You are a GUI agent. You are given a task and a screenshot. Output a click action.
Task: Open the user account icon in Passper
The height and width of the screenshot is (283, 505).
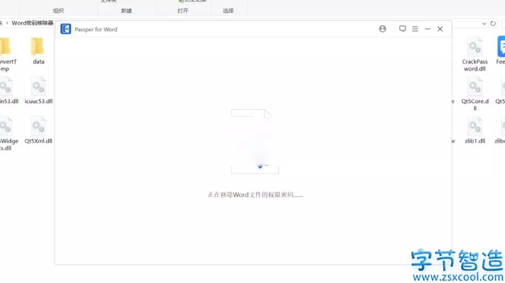tap(382, 29)
